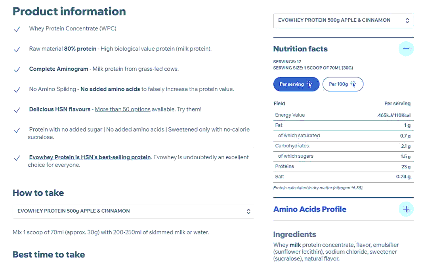Click the Nutrition facts section heading
Viewport: 443px width, 264px height.
click(x=300, y=49)
